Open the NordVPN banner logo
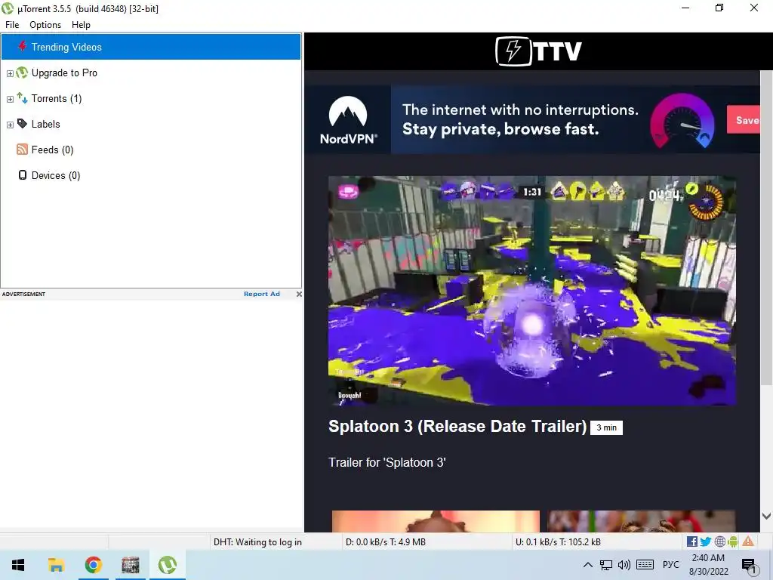773x580 pixels. pos(348,120)
